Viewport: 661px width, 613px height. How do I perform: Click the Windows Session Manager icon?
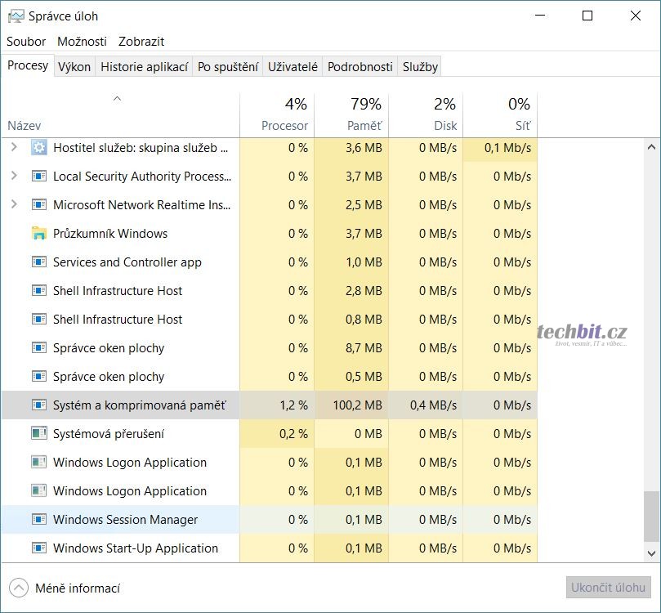point(39,519)
